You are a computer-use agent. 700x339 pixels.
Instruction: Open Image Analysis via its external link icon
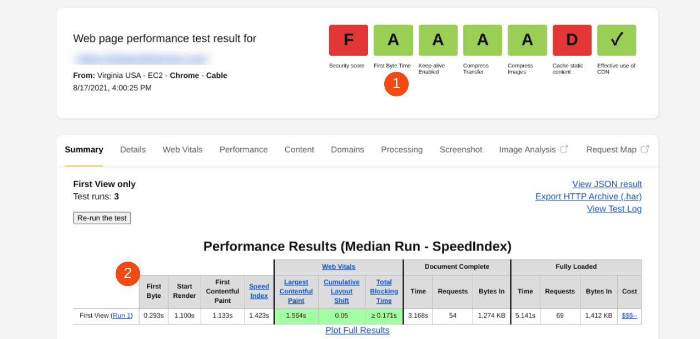click(x=564, y=149)
